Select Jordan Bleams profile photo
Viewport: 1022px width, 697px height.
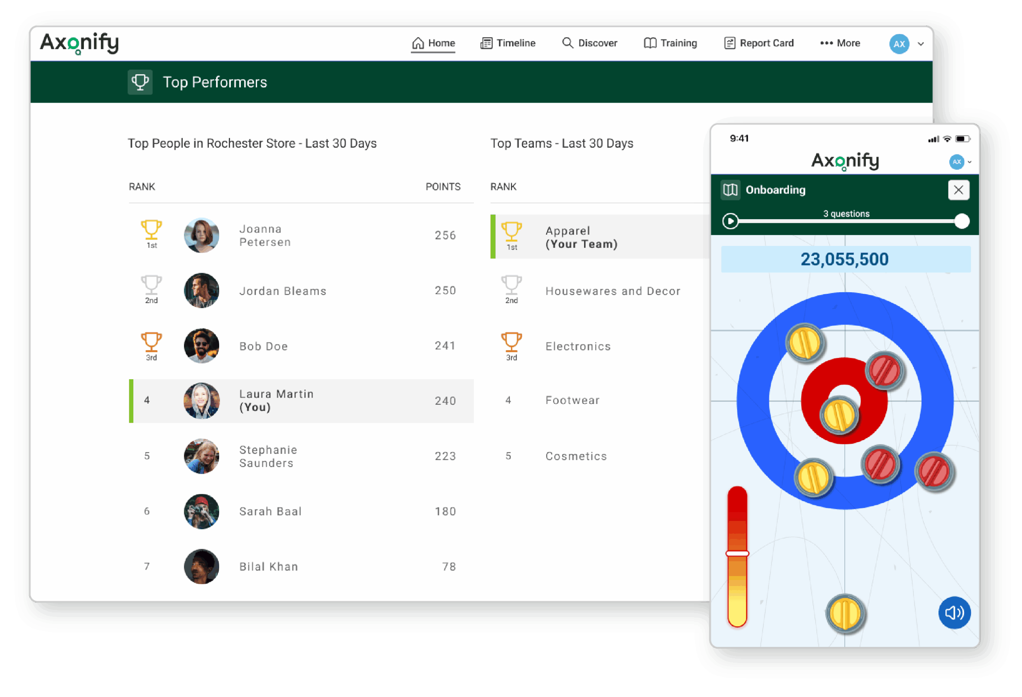[202, 291]
